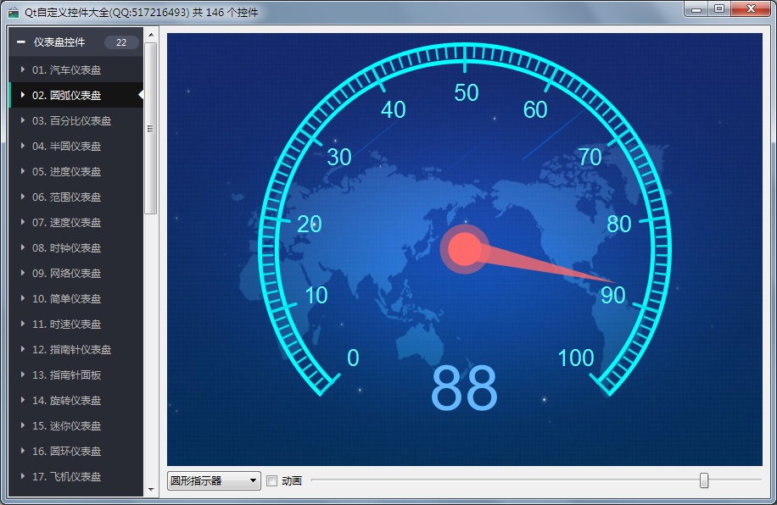
Task: Open the 圆形指示器 pointer style dropdown
Action: click(214, 480)
